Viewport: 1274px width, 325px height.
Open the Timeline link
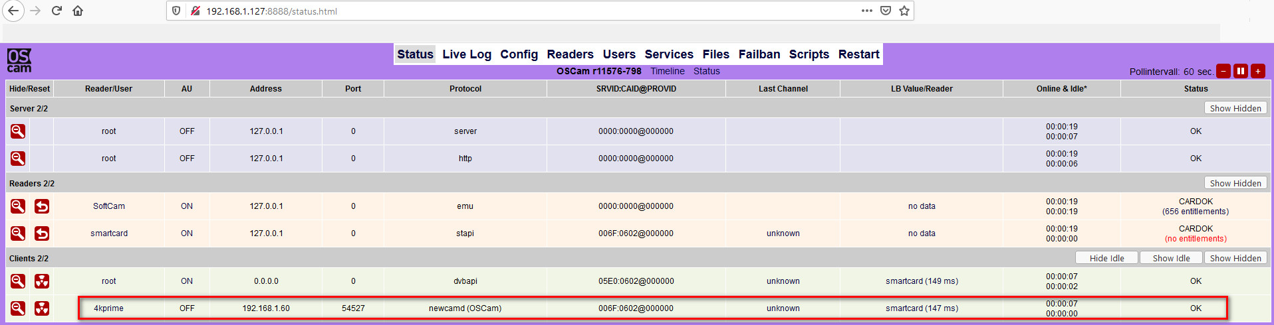click(668, 71)
